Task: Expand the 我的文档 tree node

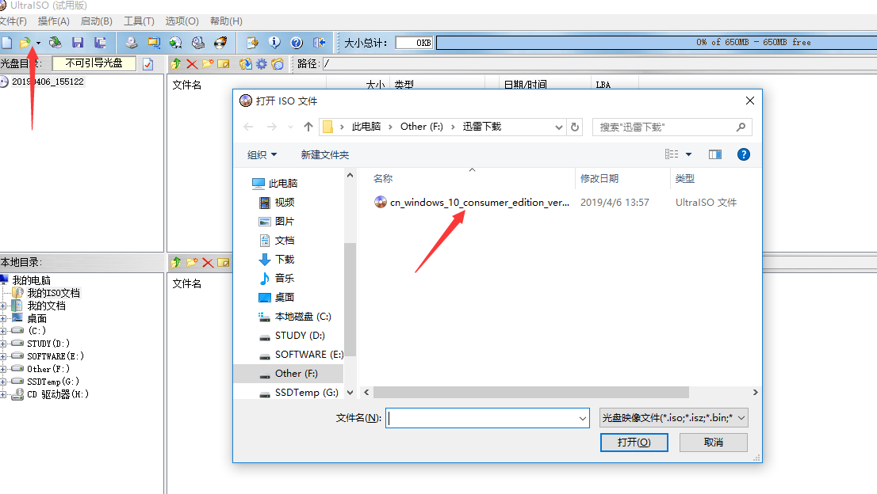Action: coord(3,306)
